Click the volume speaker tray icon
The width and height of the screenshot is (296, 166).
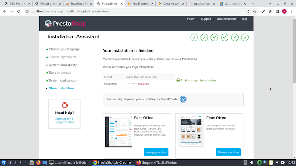[252, 163]
